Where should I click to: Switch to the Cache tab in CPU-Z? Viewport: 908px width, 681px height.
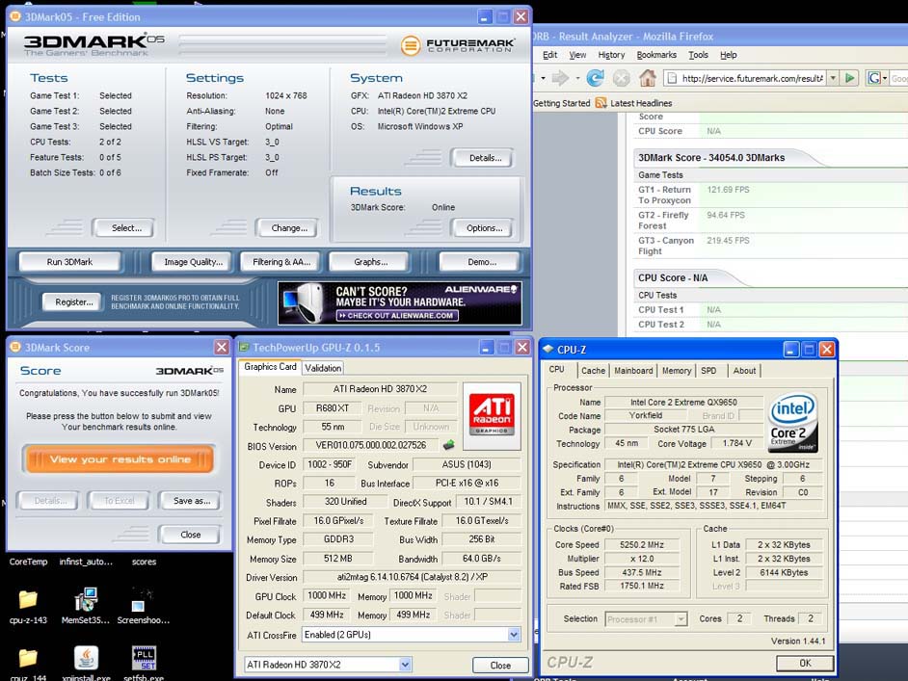pyautogui.click(x=593, y=370)
